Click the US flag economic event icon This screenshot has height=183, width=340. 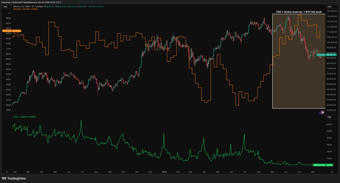pyautogui.click(x=322, y=112)
